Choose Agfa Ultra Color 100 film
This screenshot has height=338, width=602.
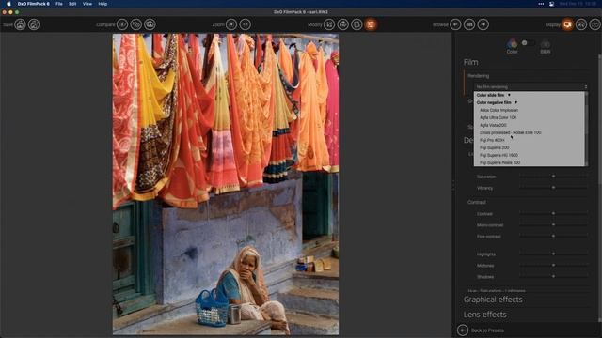click(498, 117)
